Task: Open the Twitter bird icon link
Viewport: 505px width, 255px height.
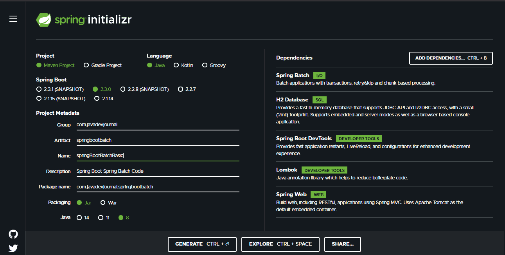Action: coord(13,248)
